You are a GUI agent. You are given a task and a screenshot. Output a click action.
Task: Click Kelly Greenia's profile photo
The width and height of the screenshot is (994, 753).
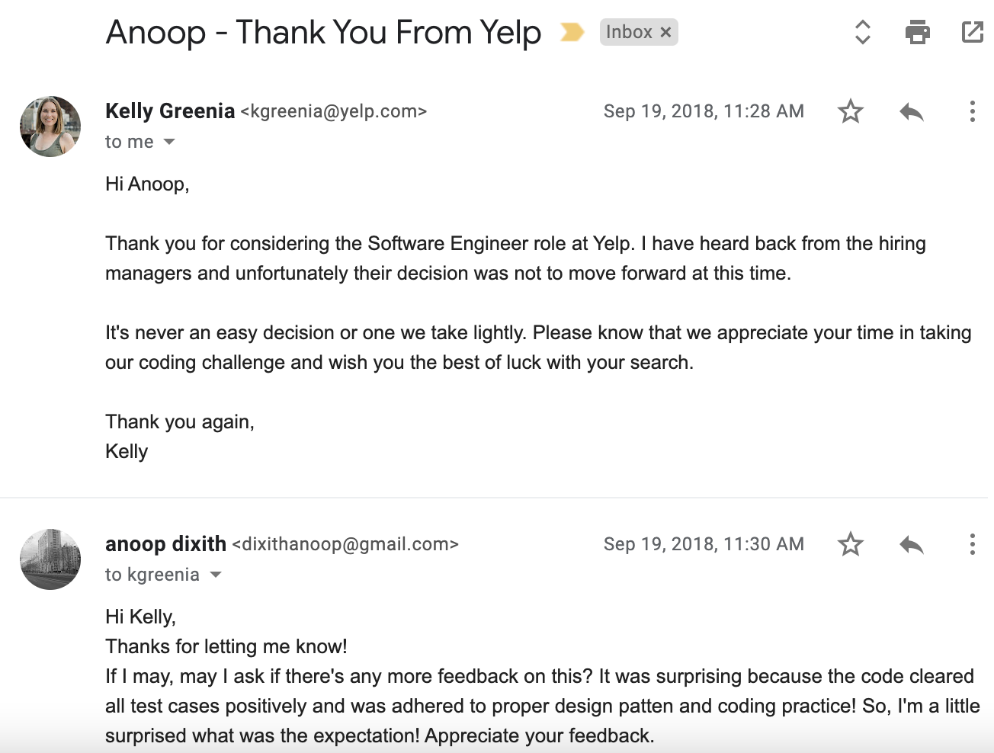[x=50, y=127]
